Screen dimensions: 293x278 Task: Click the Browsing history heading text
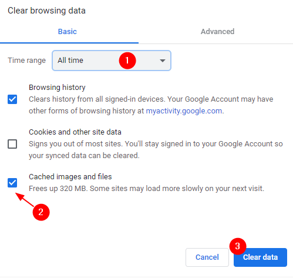pos(57,88)
